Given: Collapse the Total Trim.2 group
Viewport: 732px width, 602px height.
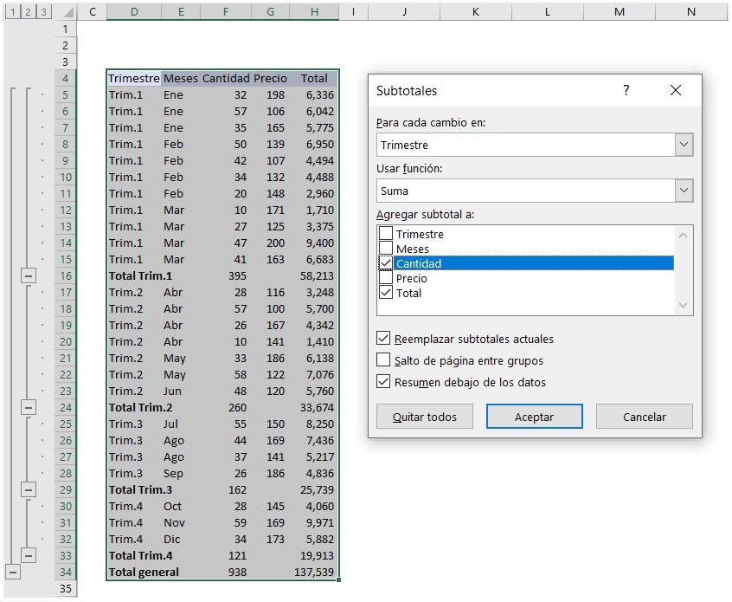Looking at the screenshot, I should point(29,407).
